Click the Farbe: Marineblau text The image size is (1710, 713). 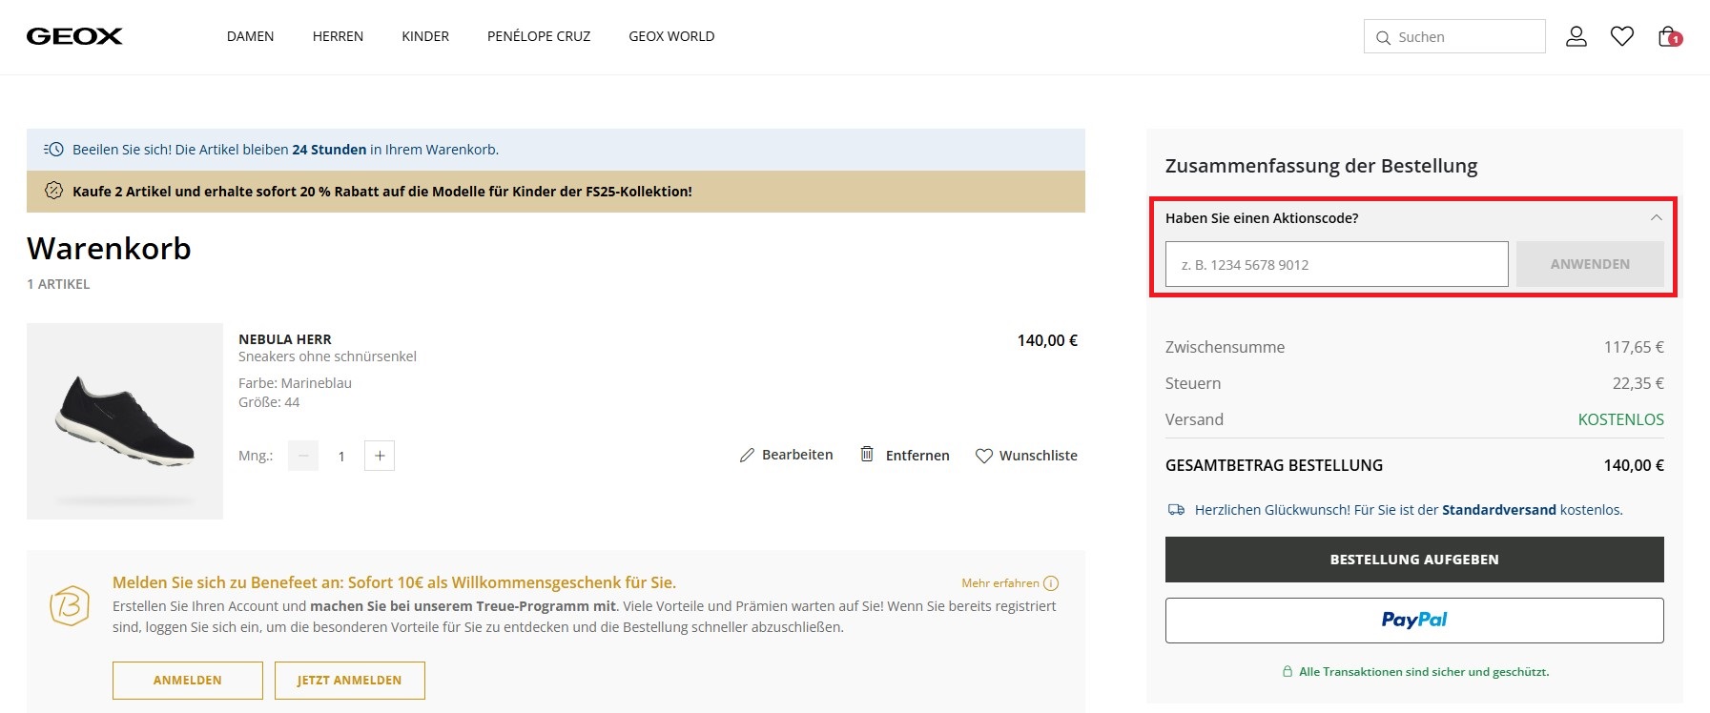(x=295, y=383)
